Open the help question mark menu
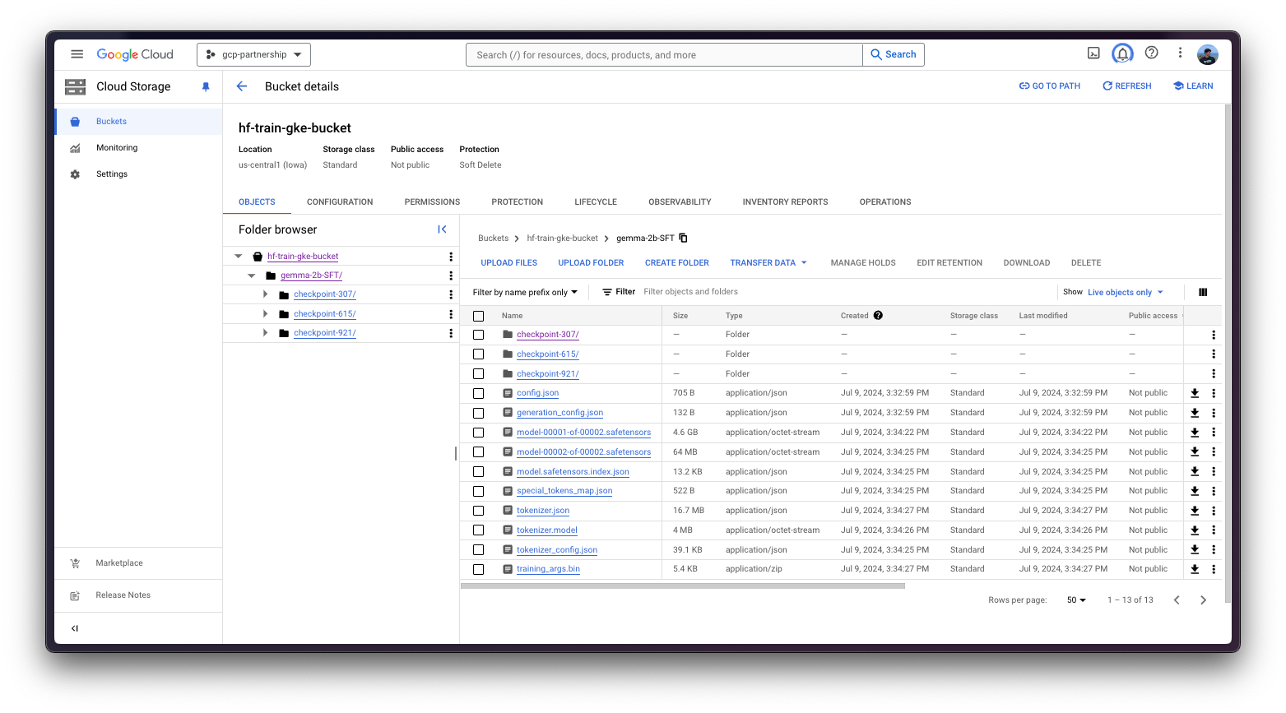1286x713 pixels. coord(1152,53)
